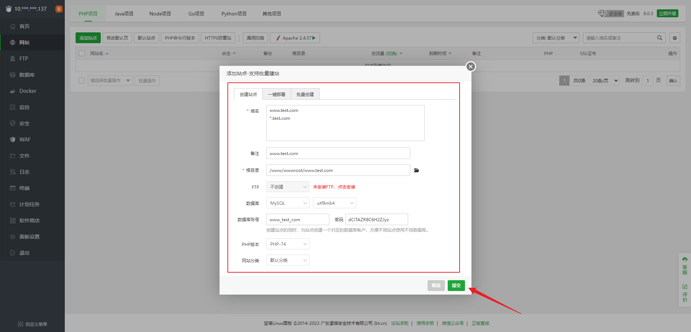Open the Node项目 tab
691x332 pixels.
click(x=160, y=14)
